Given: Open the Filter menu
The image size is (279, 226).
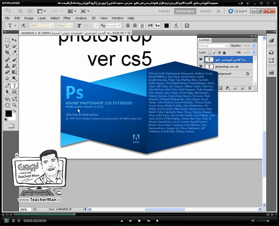Looking at the screenshot, I should pyautogui.click(x=67, y=18).
